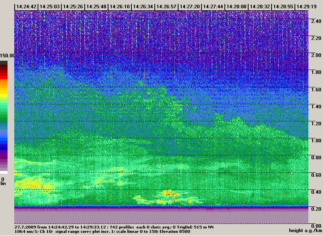The height and width of the screenshot is (236, 323).
Task: Click the 1.80 height axis label
Action: tap(316, 72)
